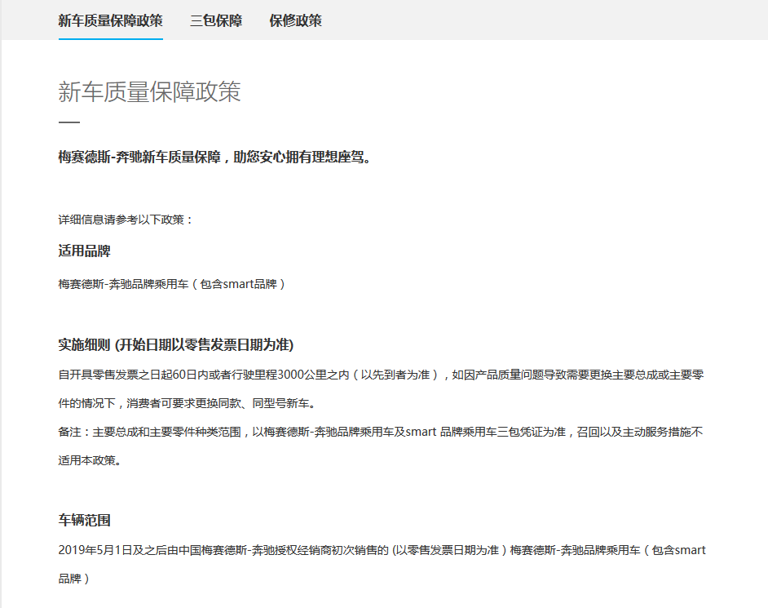Viewport: 768px width, 608px height.
Task: Select the 新车质量保障政策 tab
Action: [111, 20]
